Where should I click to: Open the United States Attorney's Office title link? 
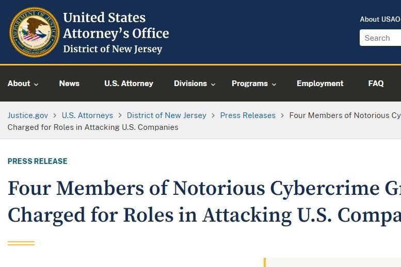pyautogui.click(x=116, y=33)
